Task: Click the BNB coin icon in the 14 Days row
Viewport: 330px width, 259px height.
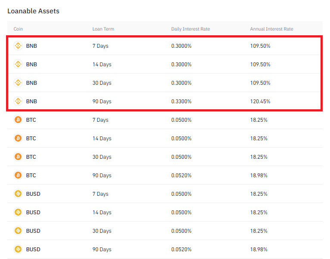Action: pos(18,64)
